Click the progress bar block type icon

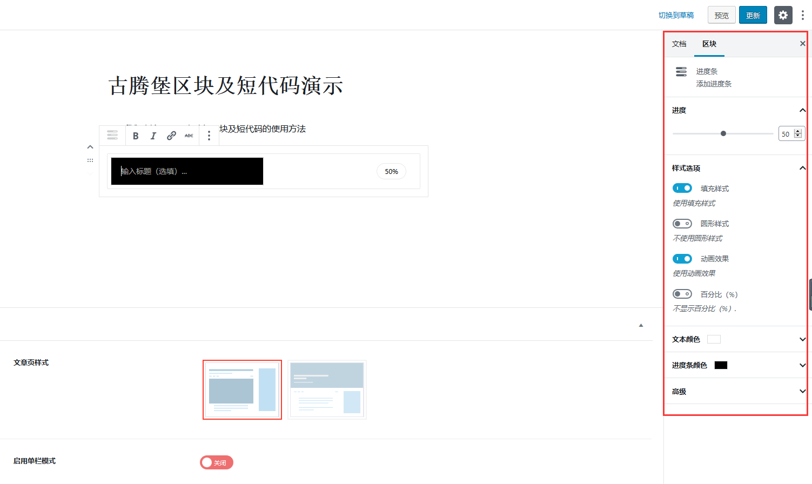click(x=112, y=135)
